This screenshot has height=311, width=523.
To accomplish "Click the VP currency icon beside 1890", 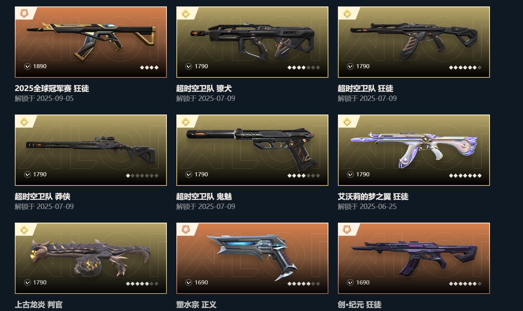I will pyautogui.click(x=27, y=66).
